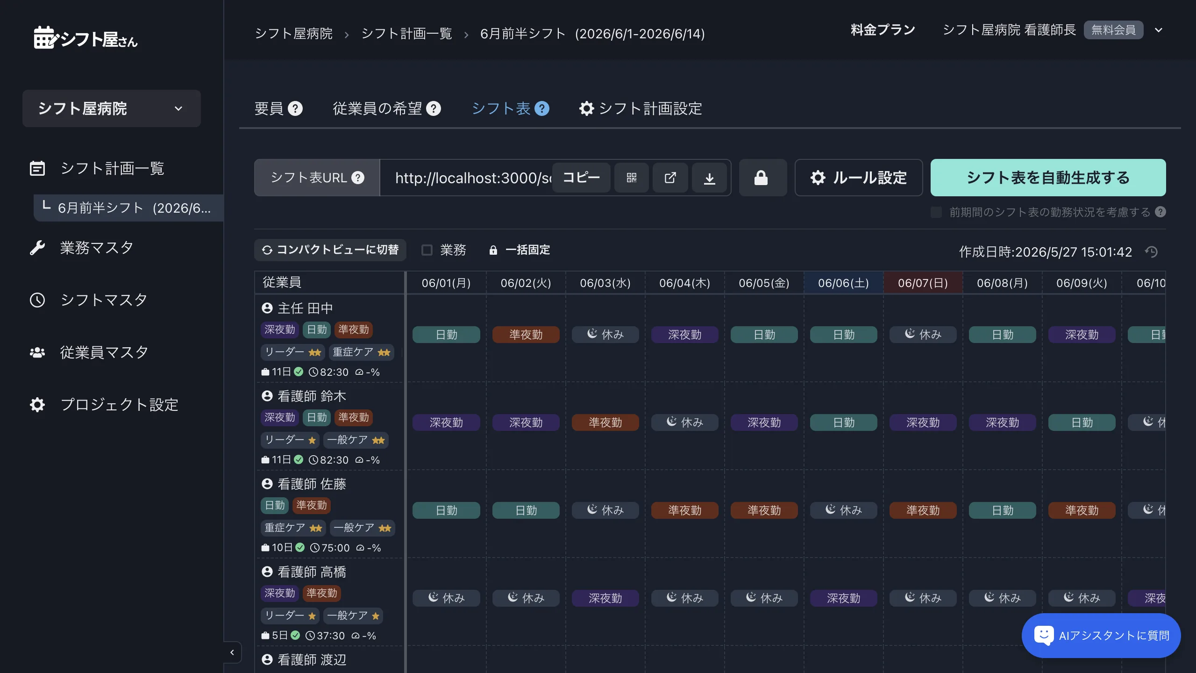Click help icon next to シフト表 tab
Viewport: 1196px width, 673px height.
(542, 108)
